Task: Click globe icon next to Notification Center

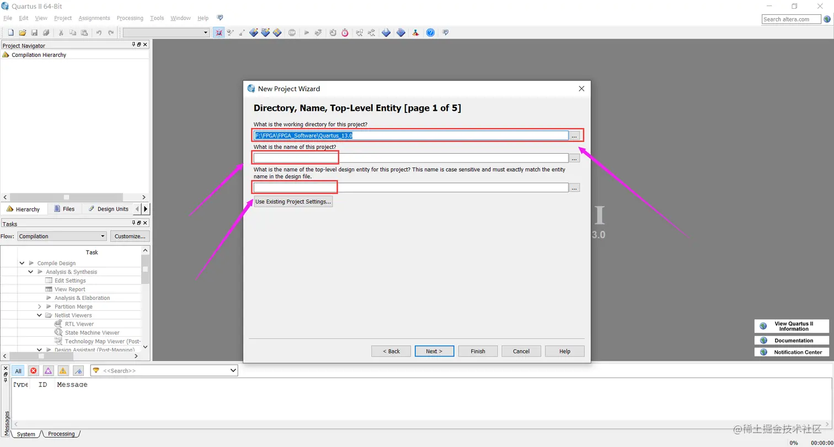Action: 763,352
